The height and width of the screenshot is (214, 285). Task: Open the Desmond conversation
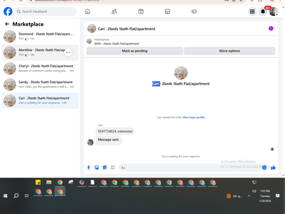coord(40,37)
